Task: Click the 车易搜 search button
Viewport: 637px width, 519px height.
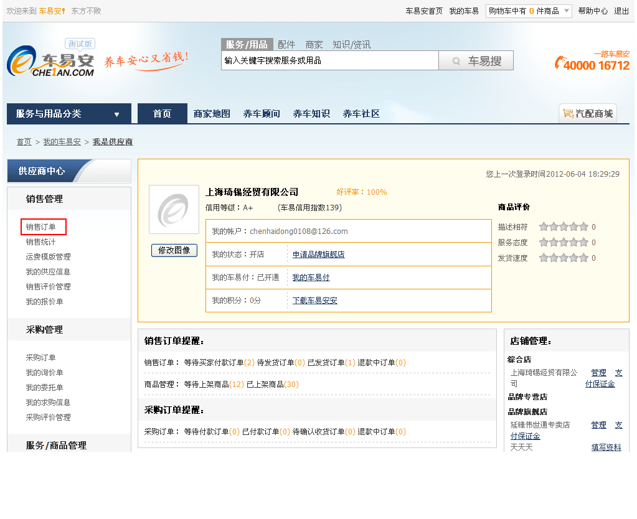Action: point(476,61)
